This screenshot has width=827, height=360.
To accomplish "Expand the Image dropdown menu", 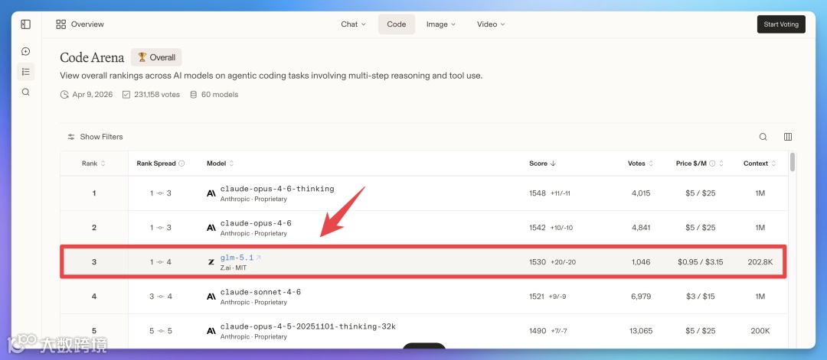I will pos(441,24).
